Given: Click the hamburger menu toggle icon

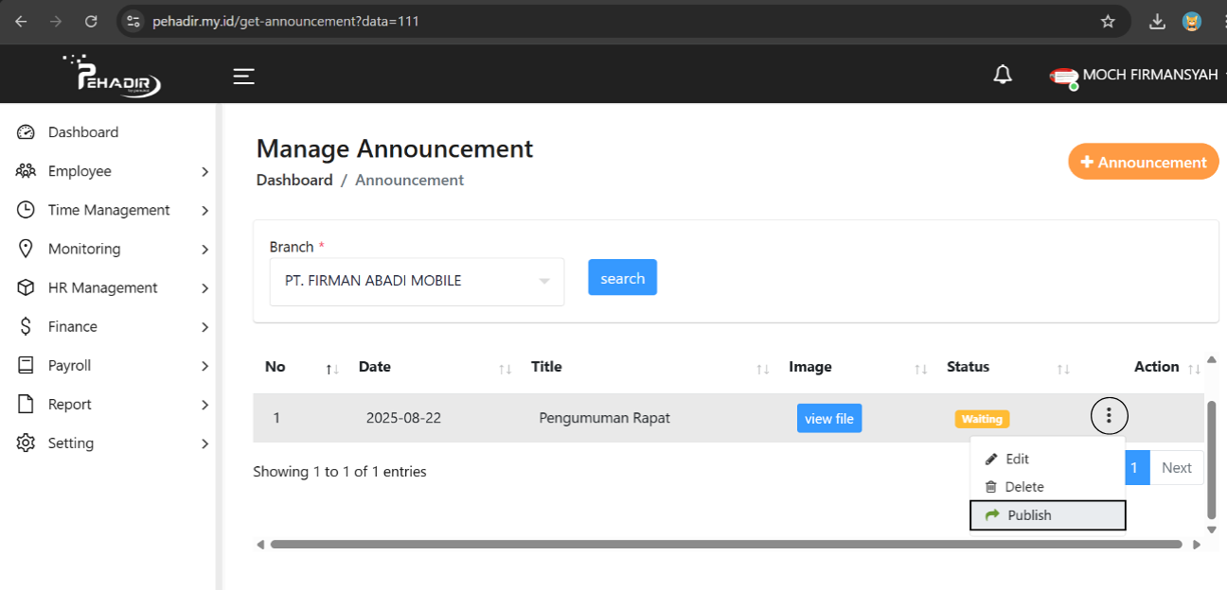Looking at the screenshot, I should (243, 76).
